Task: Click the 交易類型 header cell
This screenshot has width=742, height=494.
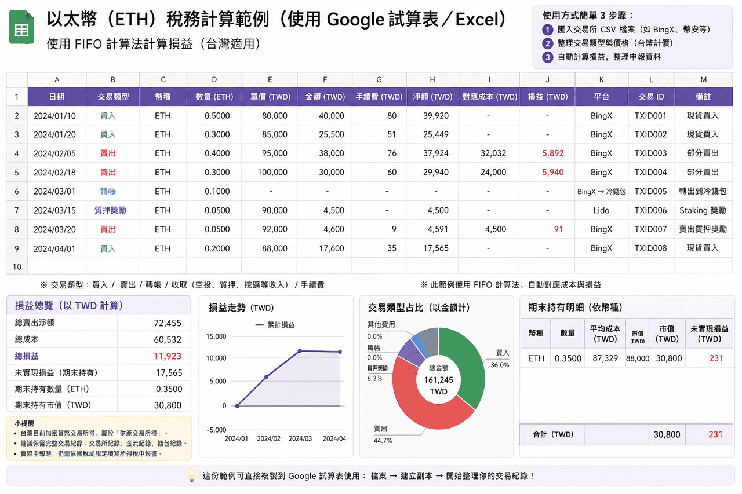Action: pos(112,97)
